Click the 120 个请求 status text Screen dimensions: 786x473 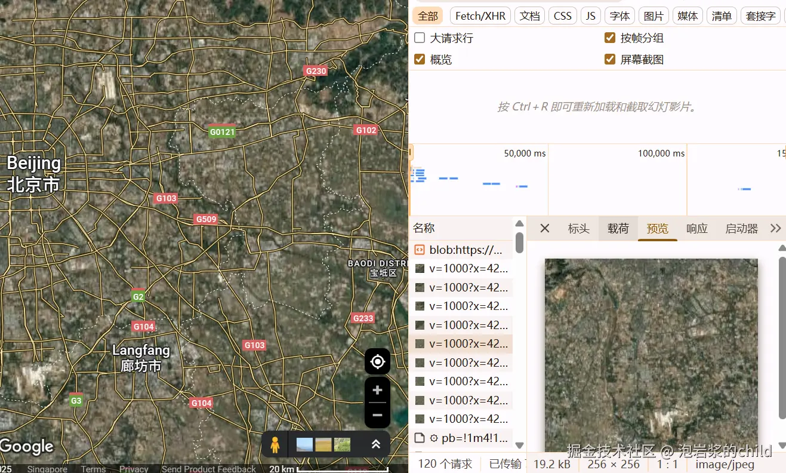coord(445,464)
